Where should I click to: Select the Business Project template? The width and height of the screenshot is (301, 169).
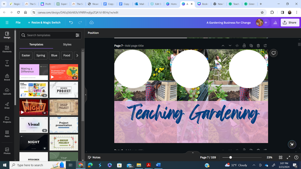click(64, 90)
